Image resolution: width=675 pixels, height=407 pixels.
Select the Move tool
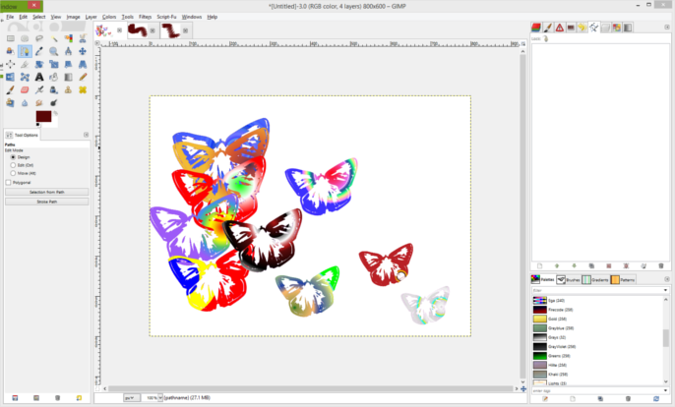[x=83, y=51]
